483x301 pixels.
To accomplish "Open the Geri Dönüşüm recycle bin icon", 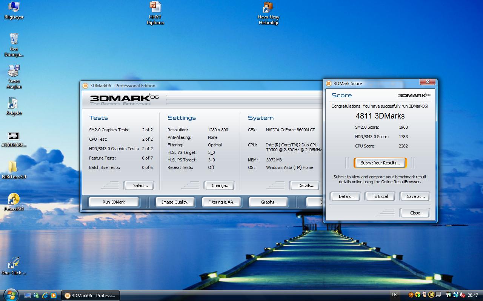I will point(14,44).
